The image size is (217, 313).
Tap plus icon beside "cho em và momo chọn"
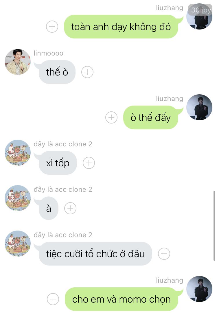point(53,299)
